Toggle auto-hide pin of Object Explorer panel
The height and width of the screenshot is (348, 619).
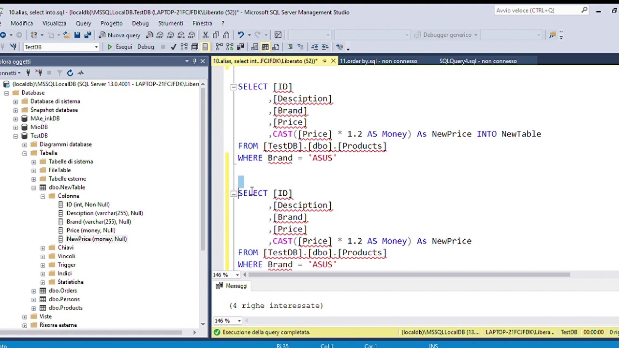(195, 61)
